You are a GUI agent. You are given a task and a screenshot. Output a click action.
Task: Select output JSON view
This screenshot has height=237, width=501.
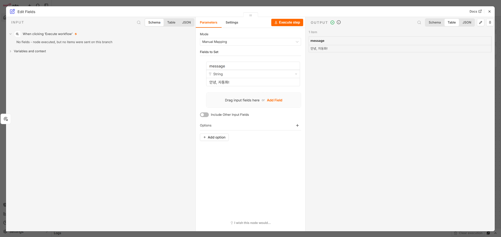pyautogui.click(x=467, y=22)
